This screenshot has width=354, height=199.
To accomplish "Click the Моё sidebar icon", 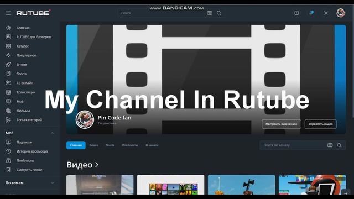I will [8, 101].
